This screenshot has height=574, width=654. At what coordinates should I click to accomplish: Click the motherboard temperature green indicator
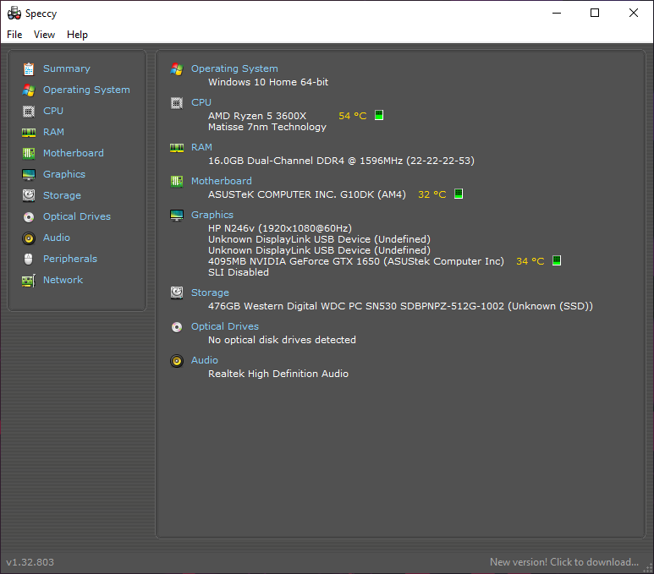[x=459, y=194]
